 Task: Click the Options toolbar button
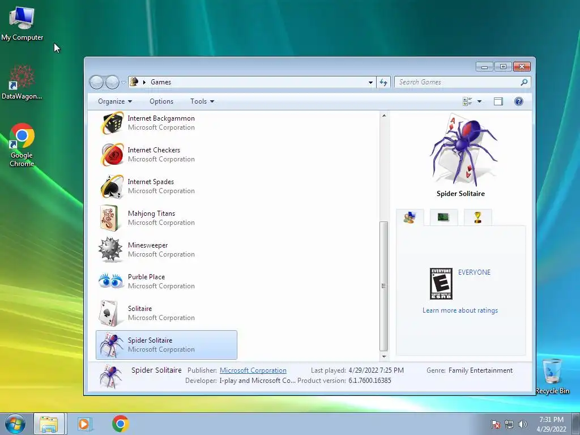click(161, 101)
